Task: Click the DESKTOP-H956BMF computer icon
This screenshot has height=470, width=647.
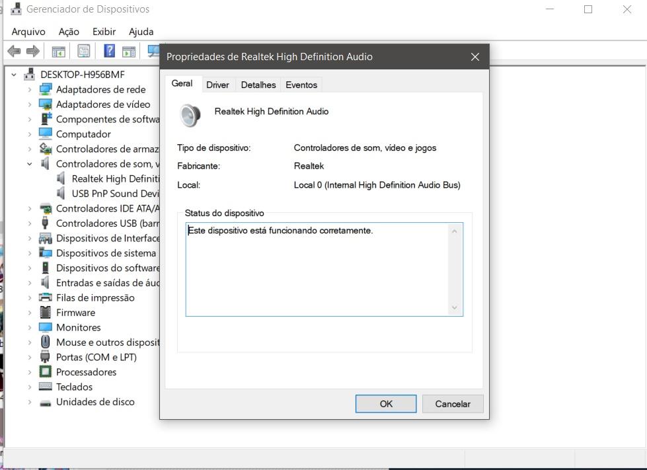Action: [x=29, y=74]
